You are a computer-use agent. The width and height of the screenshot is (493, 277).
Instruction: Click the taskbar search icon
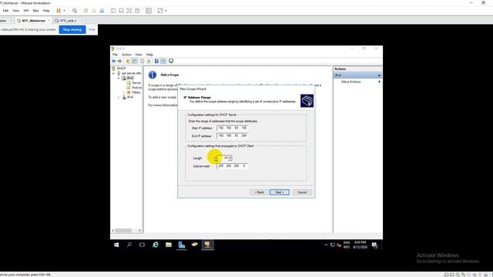[129, 245]
